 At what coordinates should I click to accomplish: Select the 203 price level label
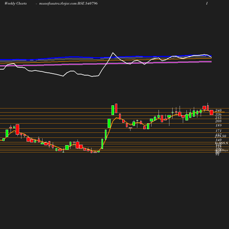point(218,121)
